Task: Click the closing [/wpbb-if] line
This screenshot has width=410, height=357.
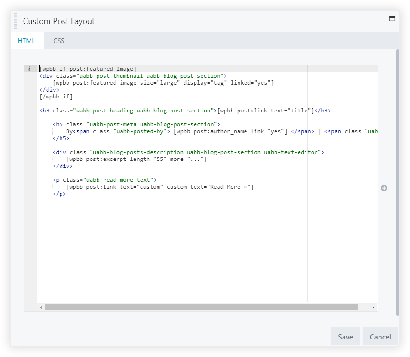Action: [x=56, y=97]
